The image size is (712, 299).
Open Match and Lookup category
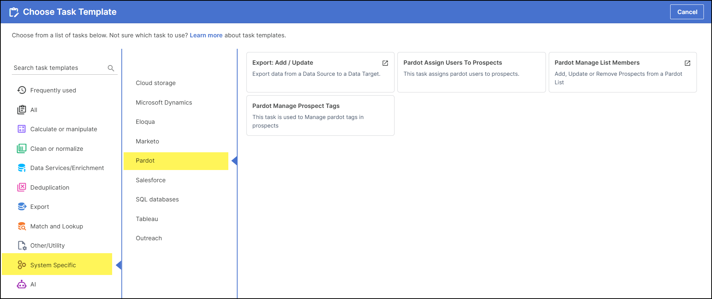57,226
